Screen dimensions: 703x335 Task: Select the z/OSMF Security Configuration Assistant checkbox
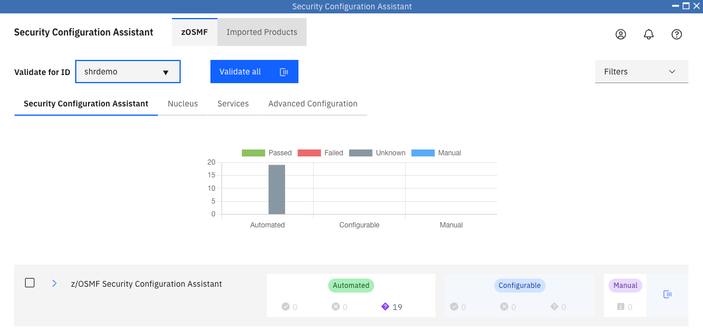tap(30, 283)
